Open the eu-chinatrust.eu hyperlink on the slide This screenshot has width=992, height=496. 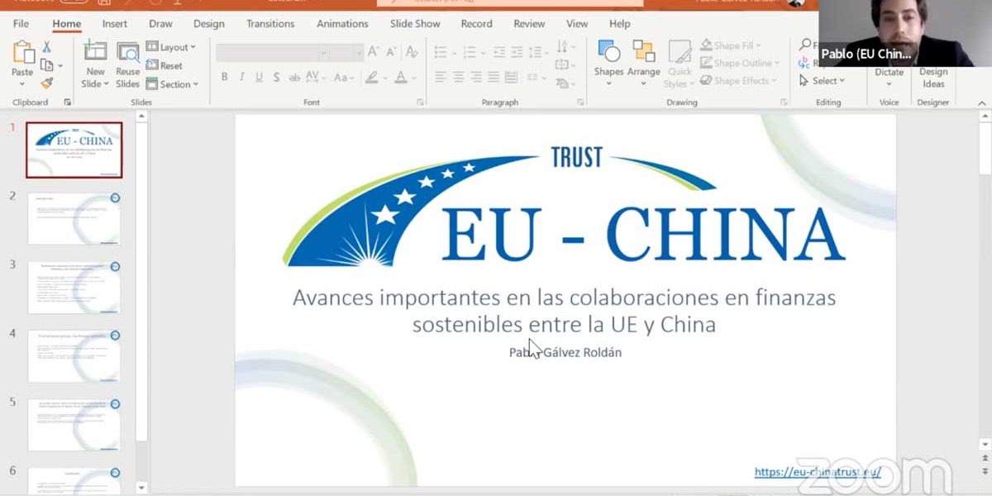click(818, 471)
